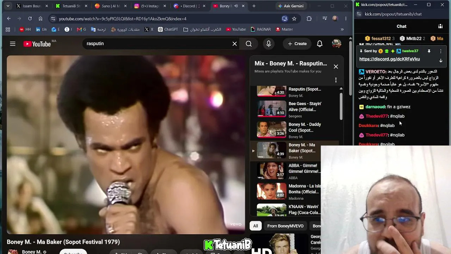Open the tab search dropdown
The height and width of the screenshot is (254, 451).
click(8, 6)
